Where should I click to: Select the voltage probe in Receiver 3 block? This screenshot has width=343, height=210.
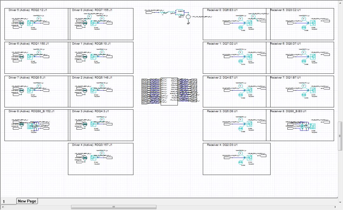(241, 119)
